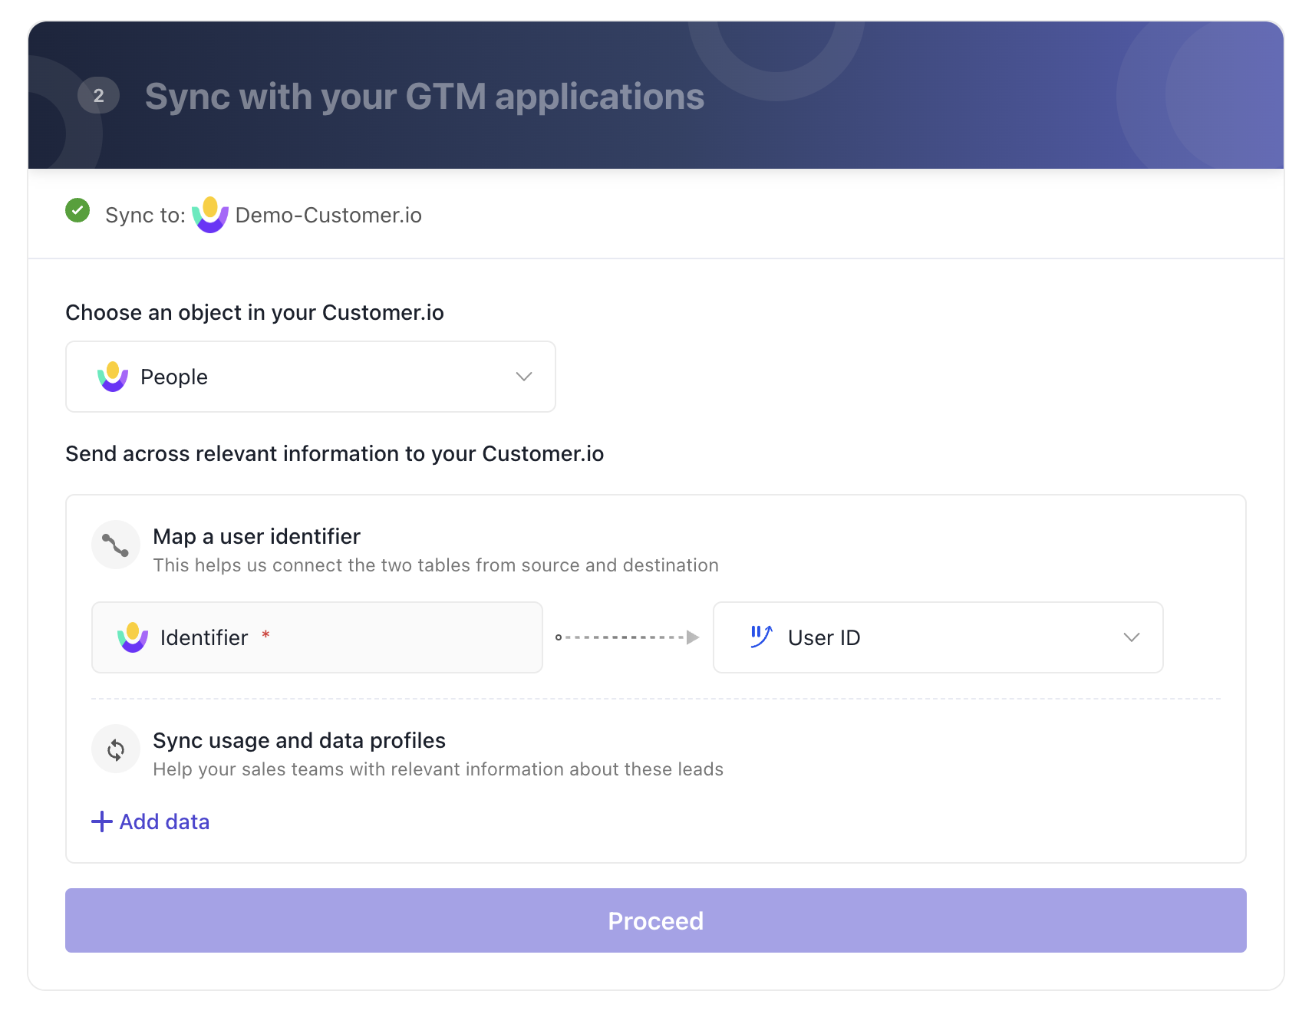1312x1014 pixels.
Task: Click the connector icon for Map a user identifier
Action: pyautogui.click(x=116, y=545)
